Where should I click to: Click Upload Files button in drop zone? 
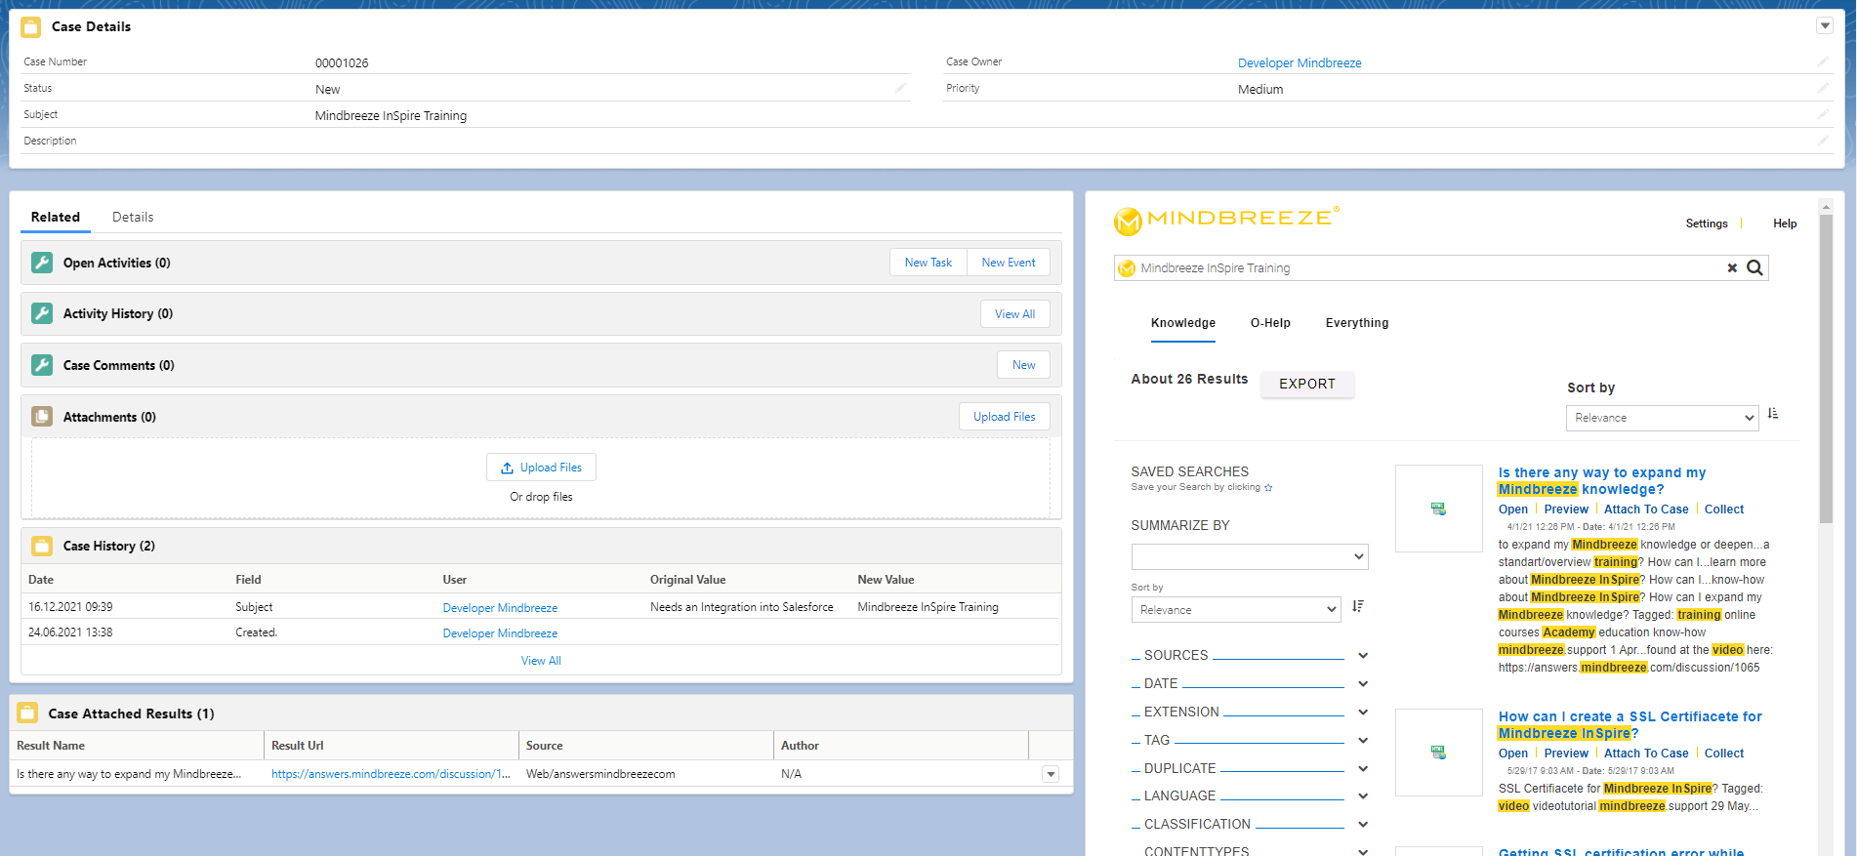tap(541, 468)
